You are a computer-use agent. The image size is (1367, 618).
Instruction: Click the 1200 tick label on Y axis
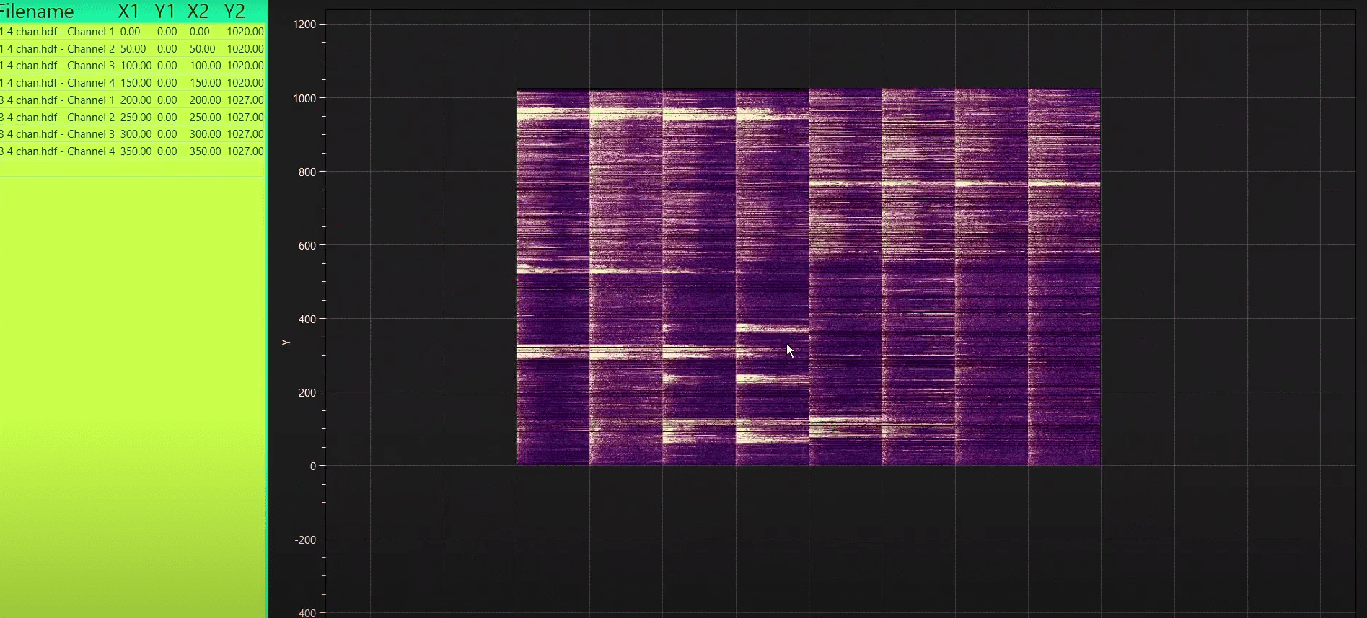pos(304,25)
